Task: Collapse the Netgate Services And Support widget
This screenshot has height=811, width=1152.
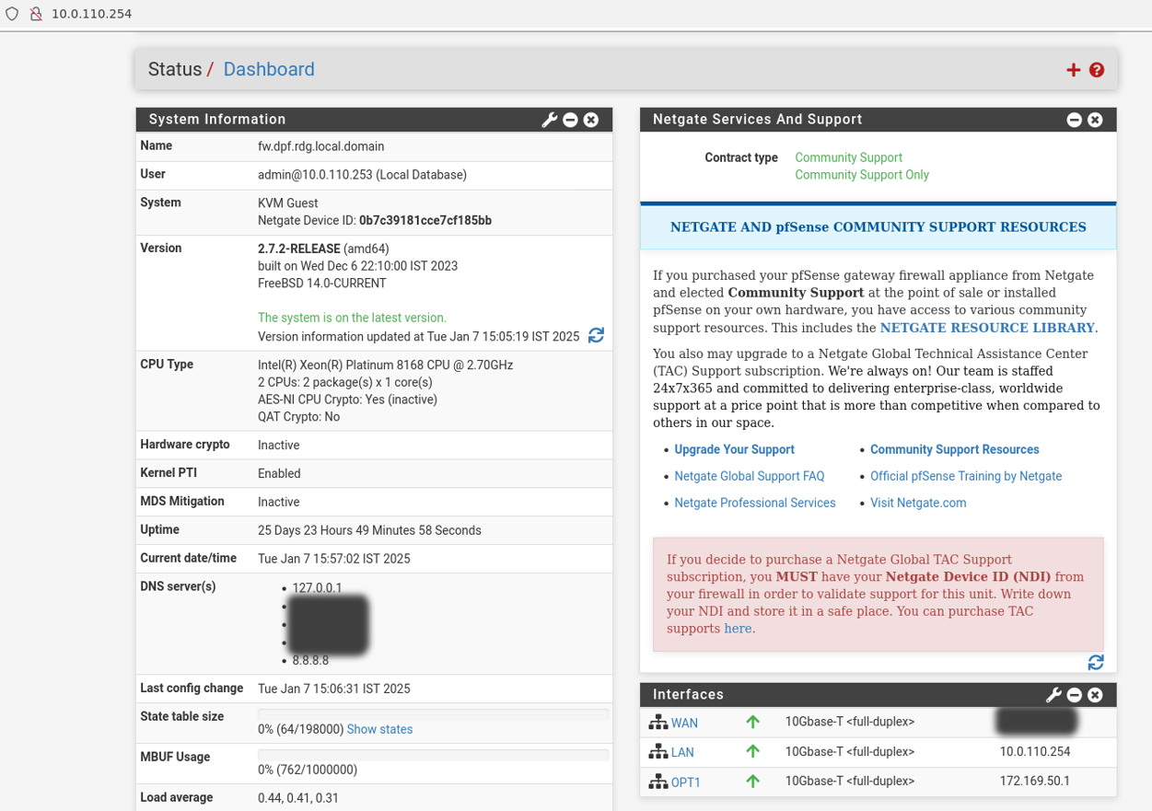Action: point(1074,119)
